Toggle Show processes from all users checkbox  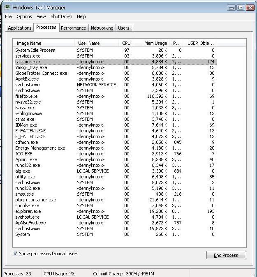tap(15, 253)
